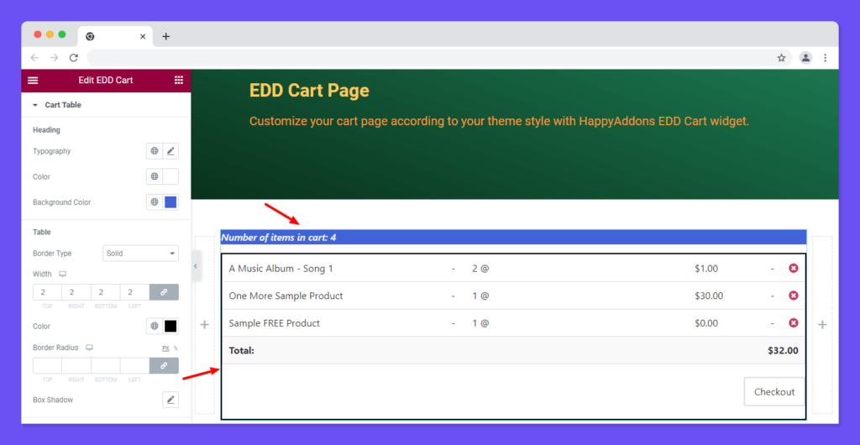Select percent unit for Border Radius

pyautogui.click(x=176, y=348)
